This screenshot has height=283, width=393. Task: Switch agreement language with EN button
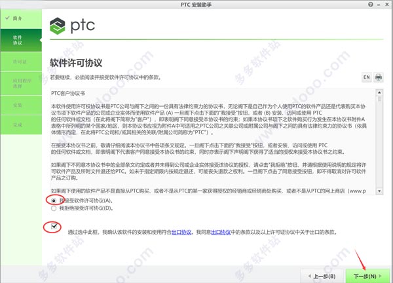366,77
